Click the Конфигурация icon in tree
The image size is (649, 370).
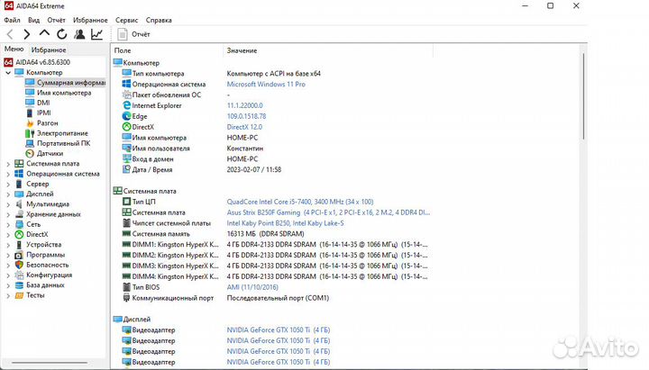(19, 275)
